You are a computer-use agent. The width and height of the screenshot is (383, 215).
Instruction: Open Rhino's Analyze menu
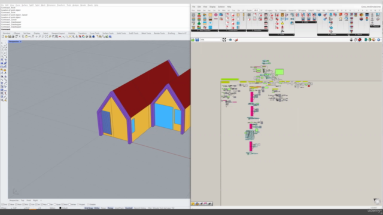[75, 5]
